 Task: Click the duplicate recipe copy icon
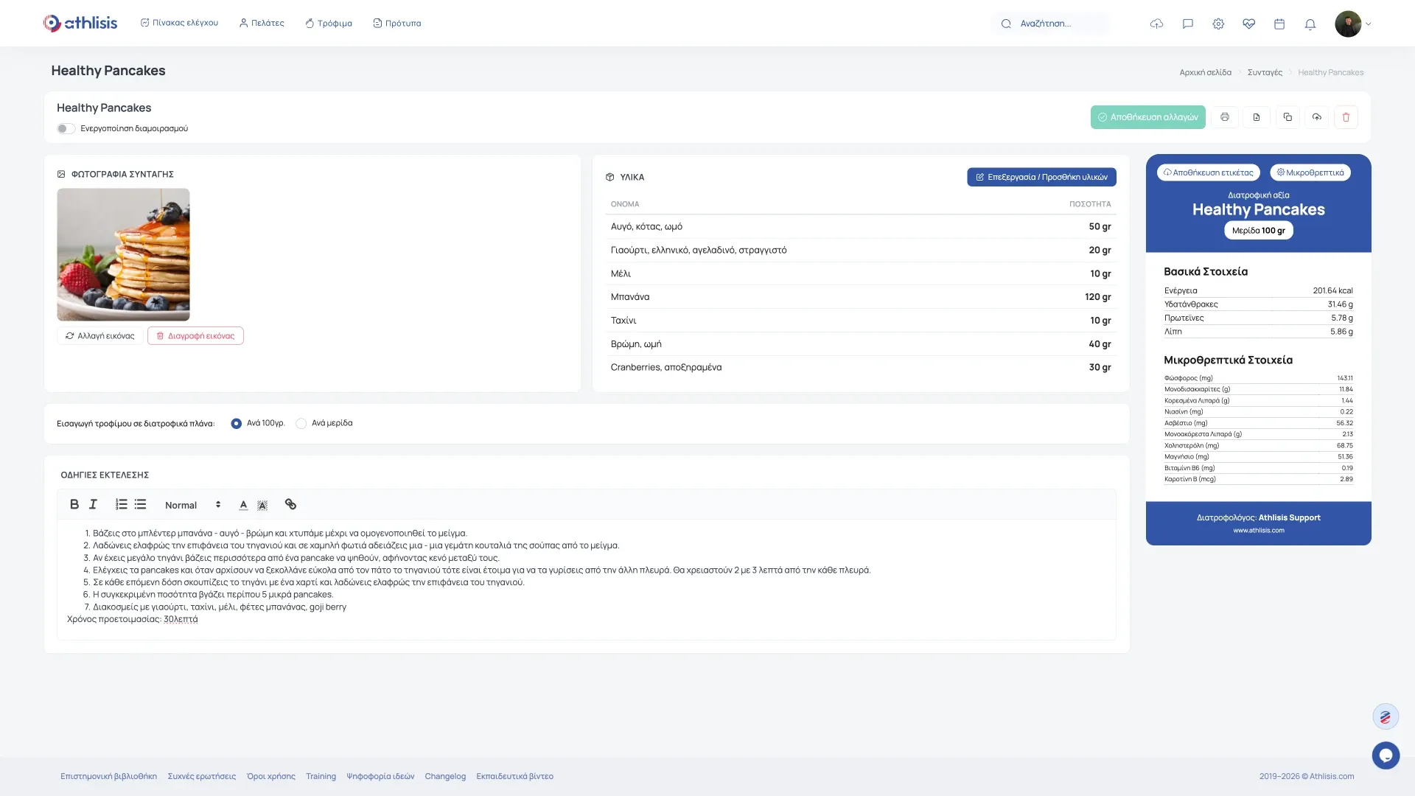(x=1288, y=117)
